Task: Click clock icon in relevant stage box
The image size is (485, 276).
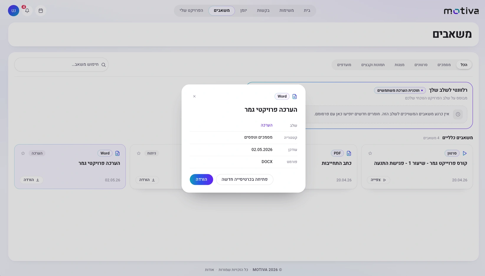Action: (458, 114)
